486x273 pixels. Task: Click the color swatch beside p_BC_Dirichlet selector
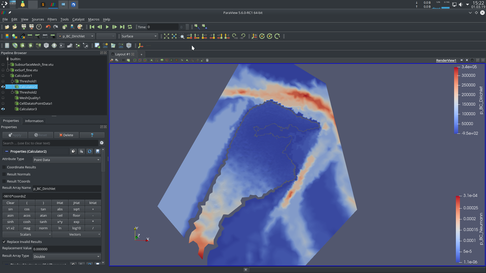[x=60, y=36]
